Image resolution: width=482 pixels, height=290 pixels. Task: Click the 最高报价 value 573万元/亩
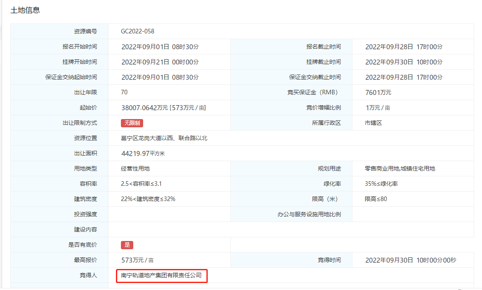137,260
